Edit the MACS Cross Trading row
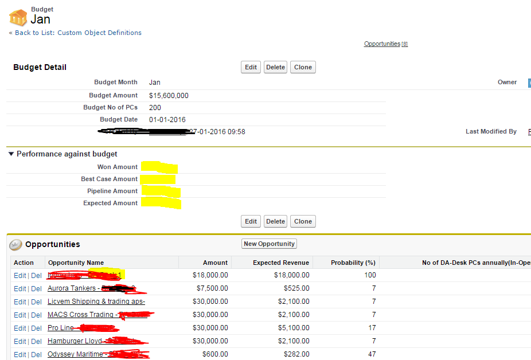 click(x=19, y=315)
